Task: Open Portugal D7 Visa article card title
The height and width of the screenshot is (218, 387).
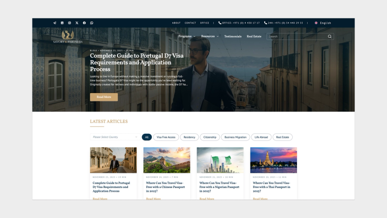Action: click(x=111, y=187)
